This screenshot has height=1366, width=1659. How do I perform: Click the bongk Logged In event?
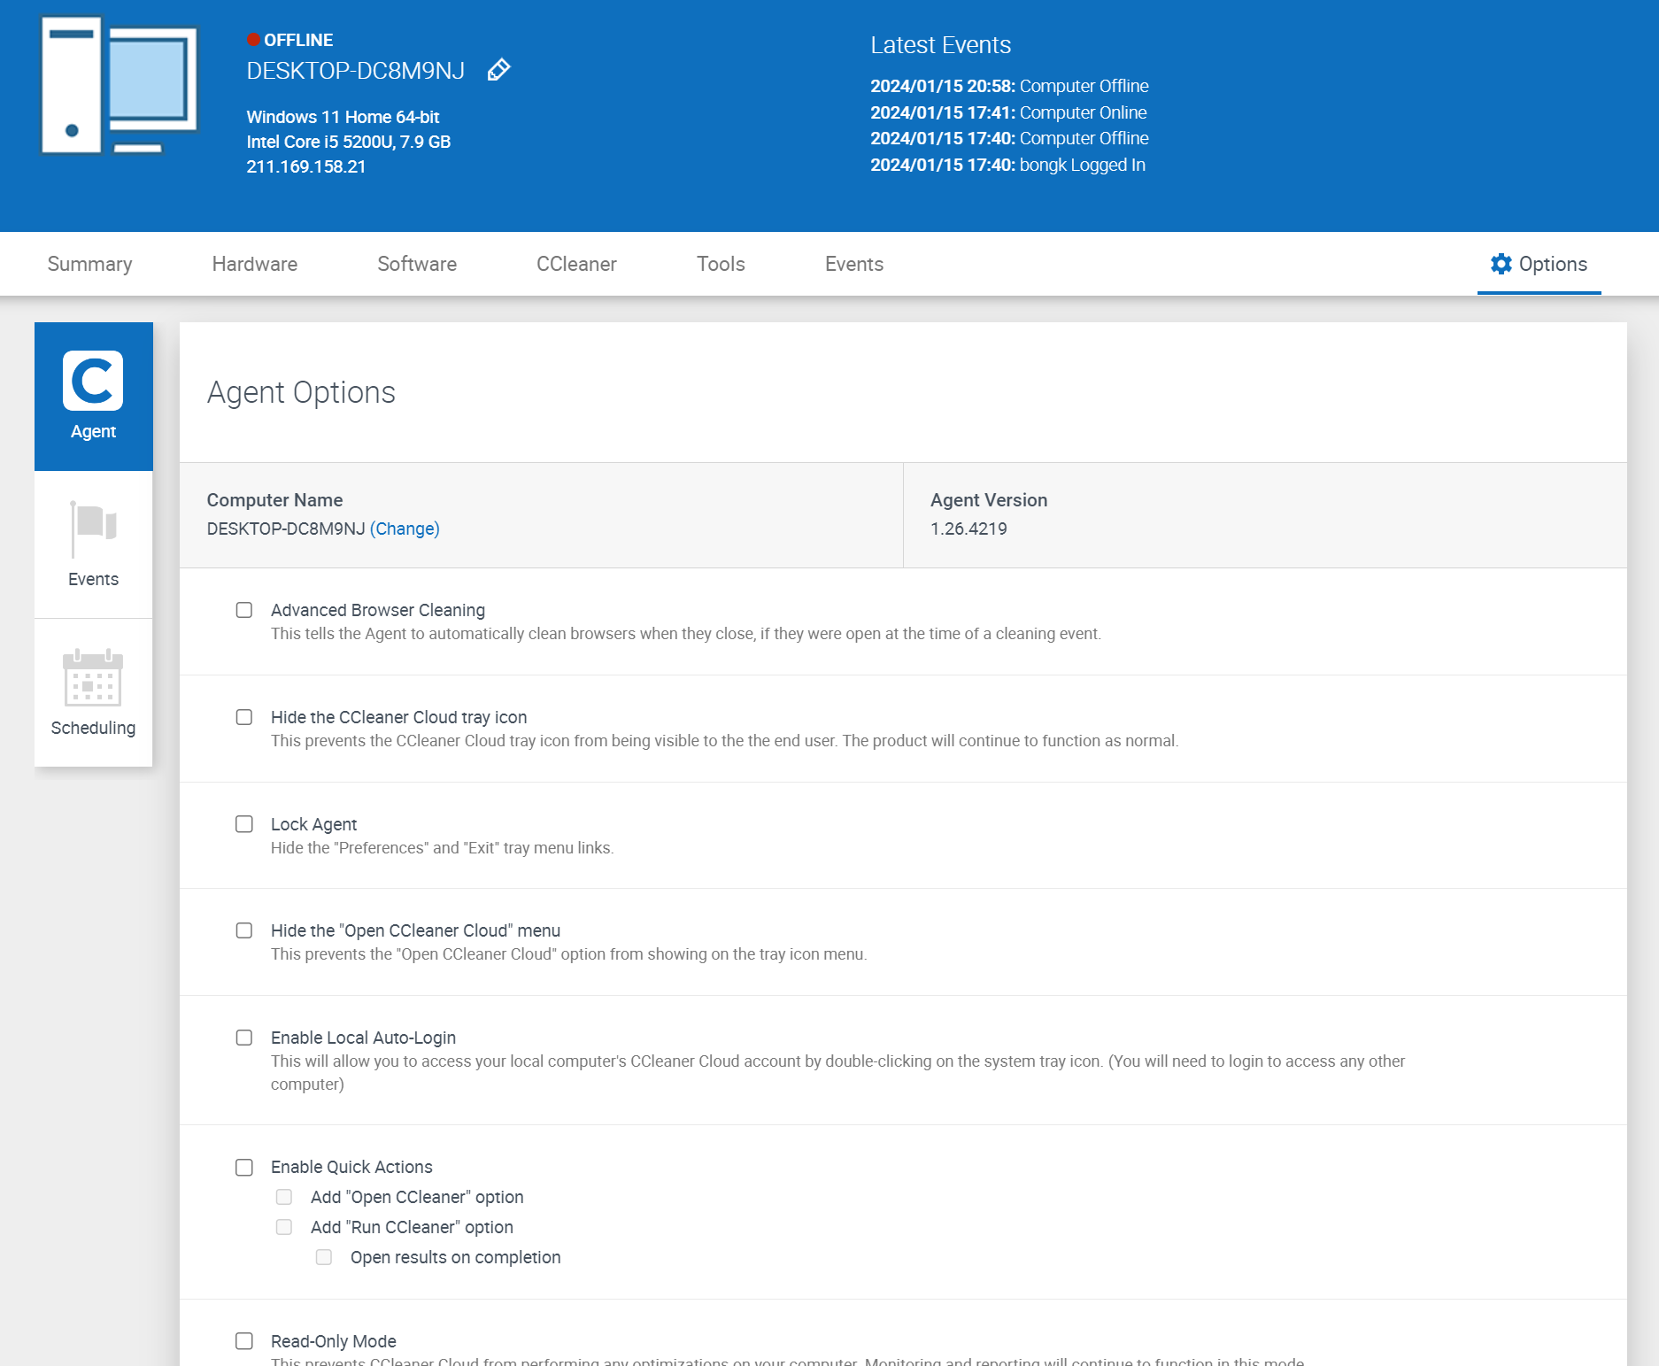1007,165
